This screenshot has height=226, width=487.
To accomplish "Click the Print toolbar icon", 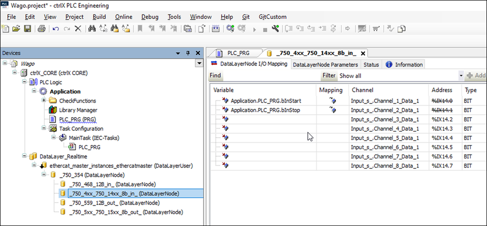I will [41, 29].
